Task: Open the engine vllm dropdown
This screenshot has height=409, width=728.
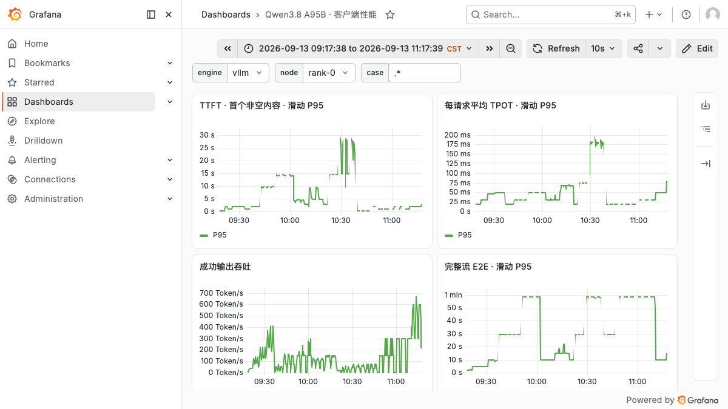Action: (248, 73)
